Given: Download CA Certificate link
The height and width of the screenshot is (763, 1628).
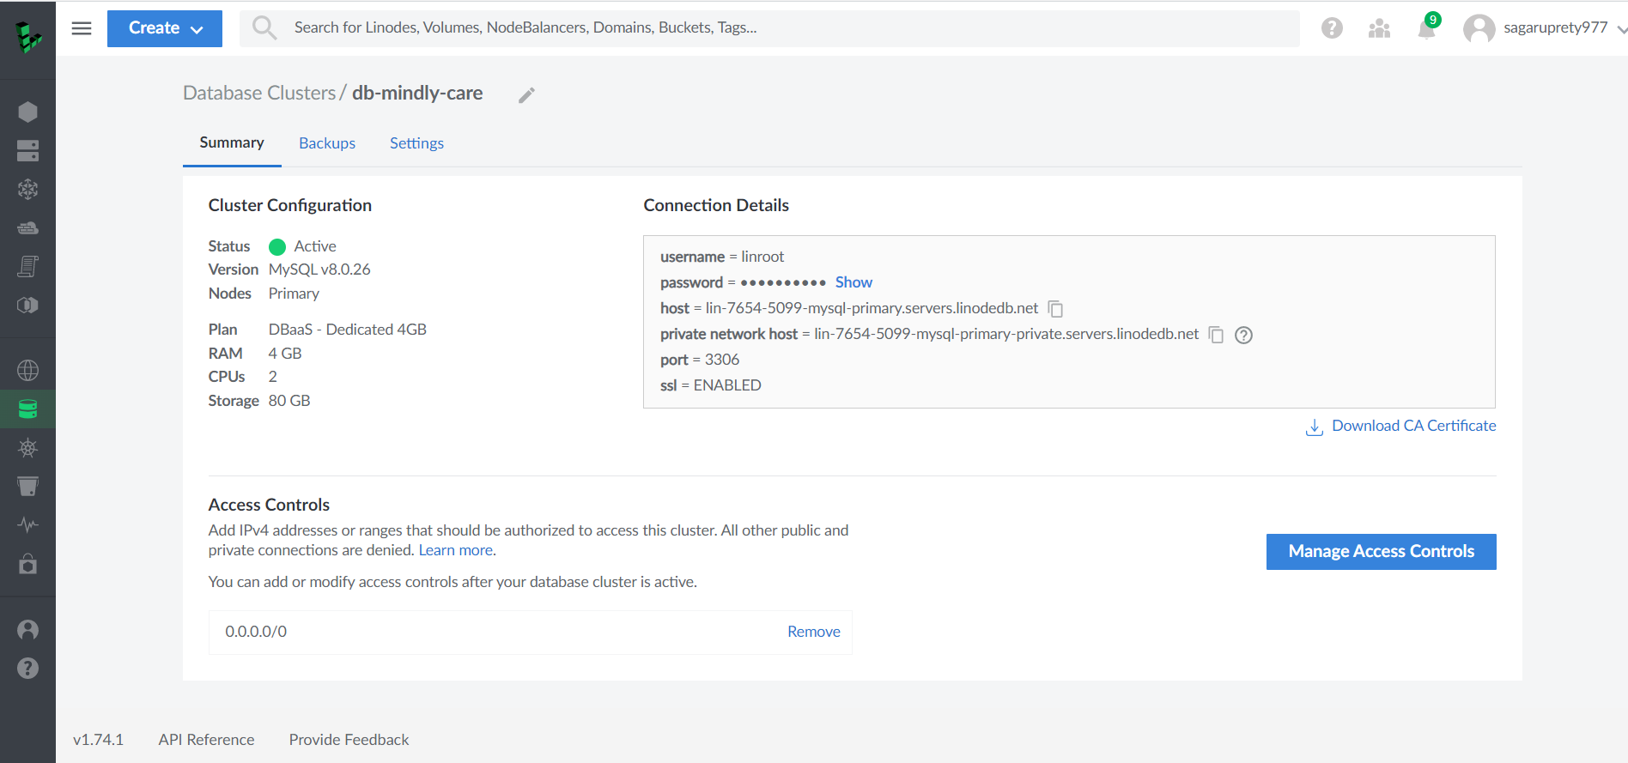Looking at the screenshot, I should pyautogui.click(x=1413, y=426).
